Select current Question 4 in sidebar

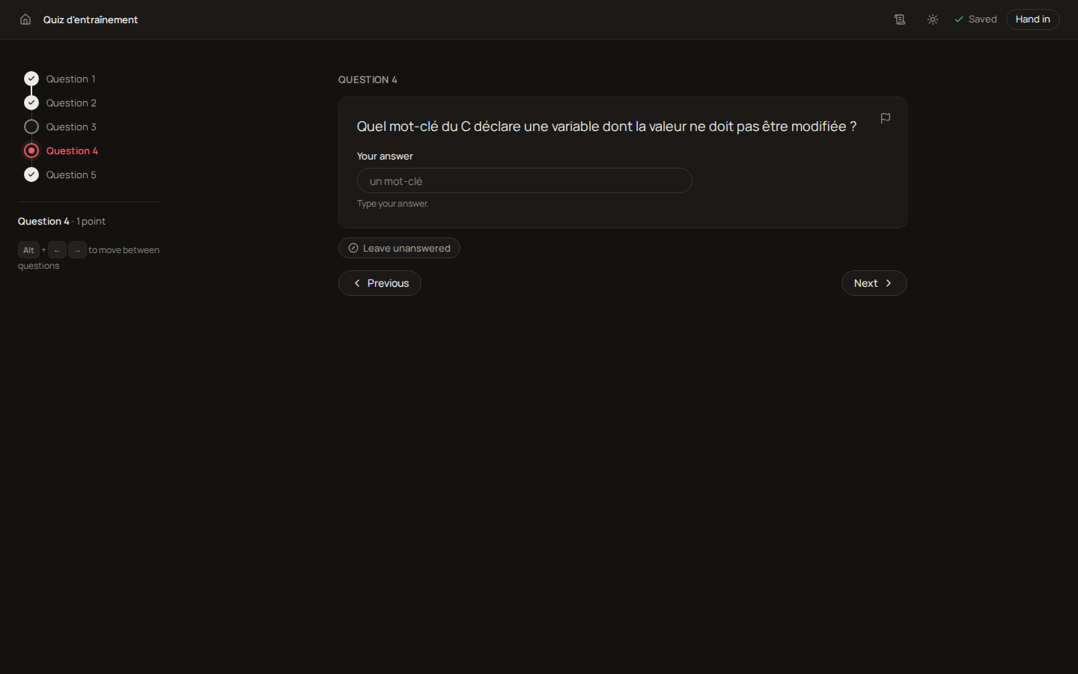[61, 151]
